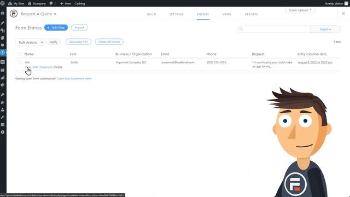Open the Appearance paintbrush sidebar icon
350x197 pixels.
click(x=3, y=95)
